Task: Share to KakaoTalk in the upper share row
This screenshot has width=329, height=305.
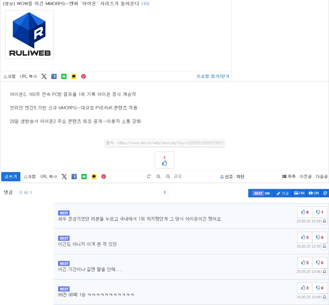Action: (73, 76)
